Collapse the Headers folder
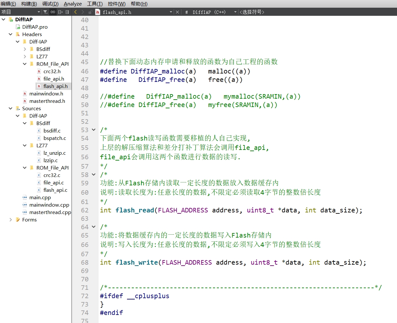Screen dimensions: 397x323 (11, 34)
